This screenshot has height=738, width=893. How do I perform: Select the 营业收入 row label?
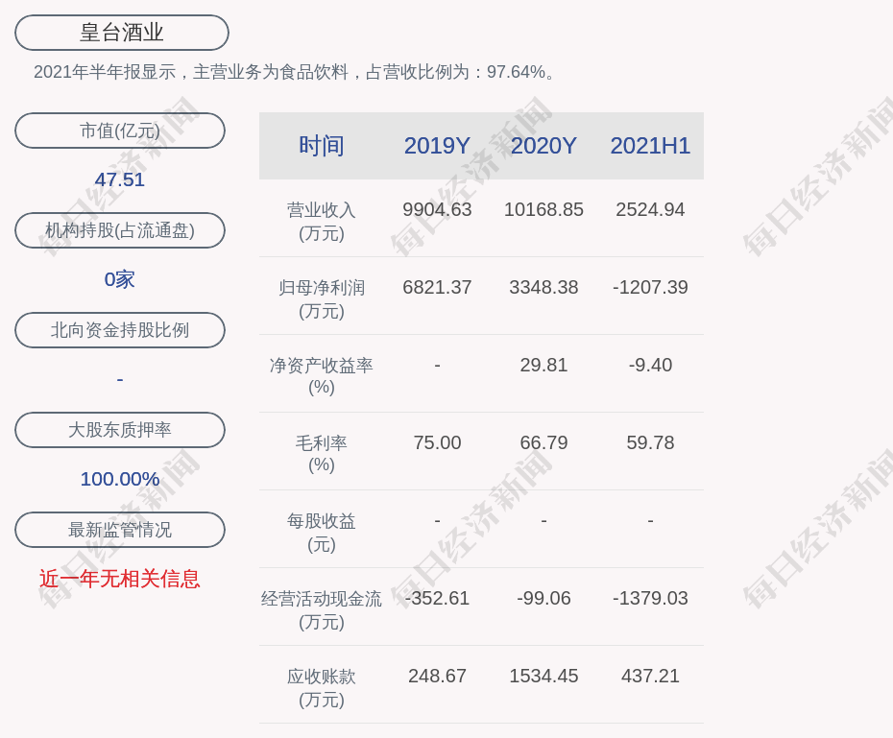point(322,222)
